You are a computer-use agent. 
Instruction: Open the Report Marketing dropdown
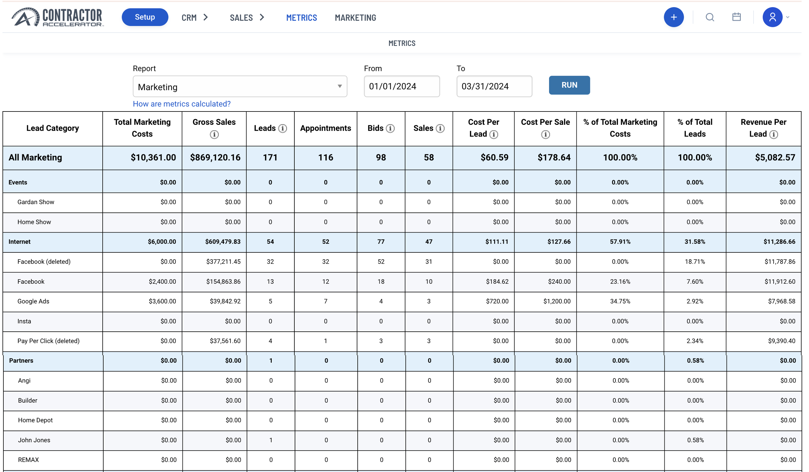240,86
